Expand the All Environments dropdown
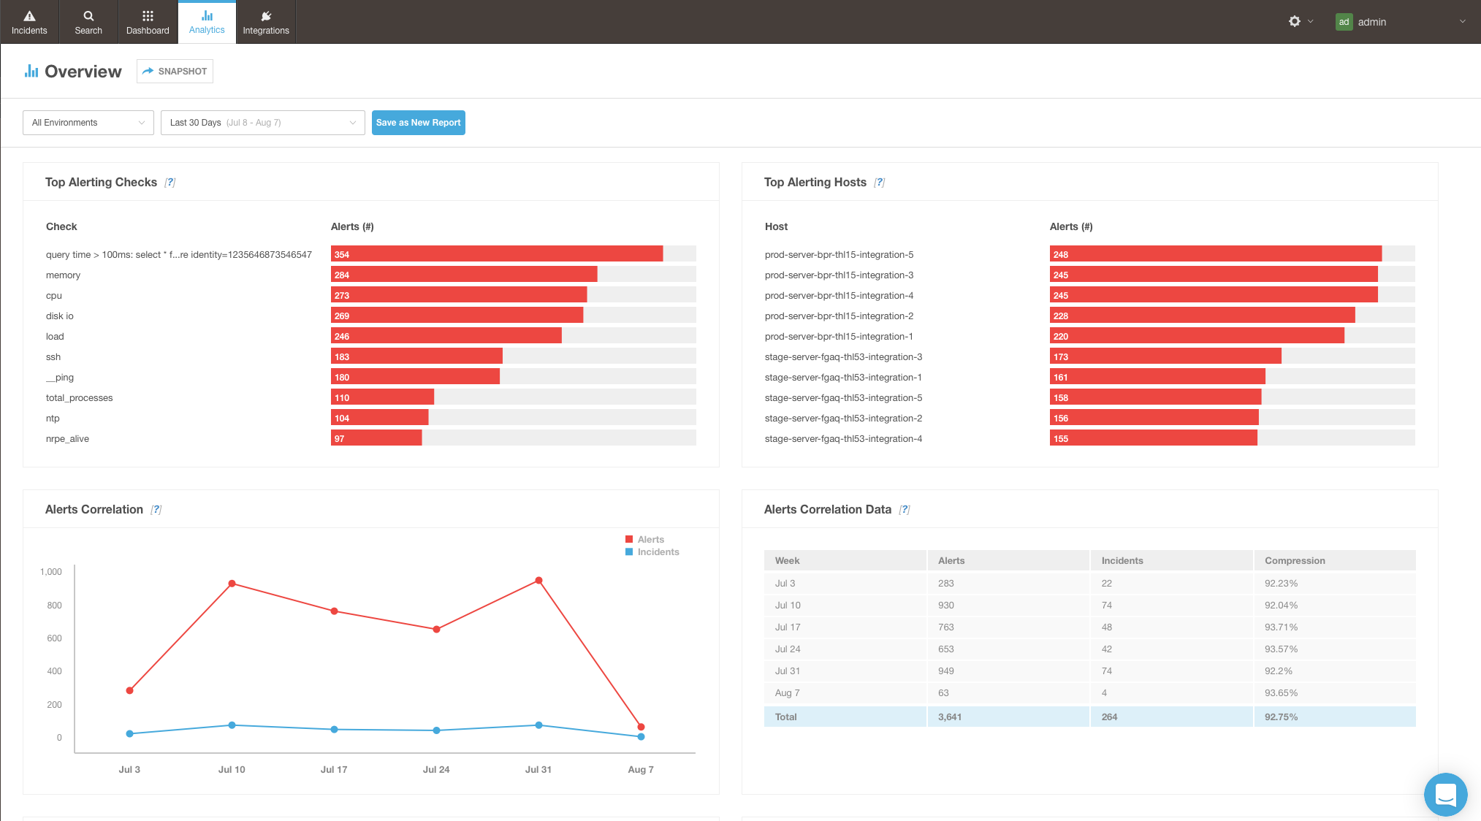 tap(88, 123)
